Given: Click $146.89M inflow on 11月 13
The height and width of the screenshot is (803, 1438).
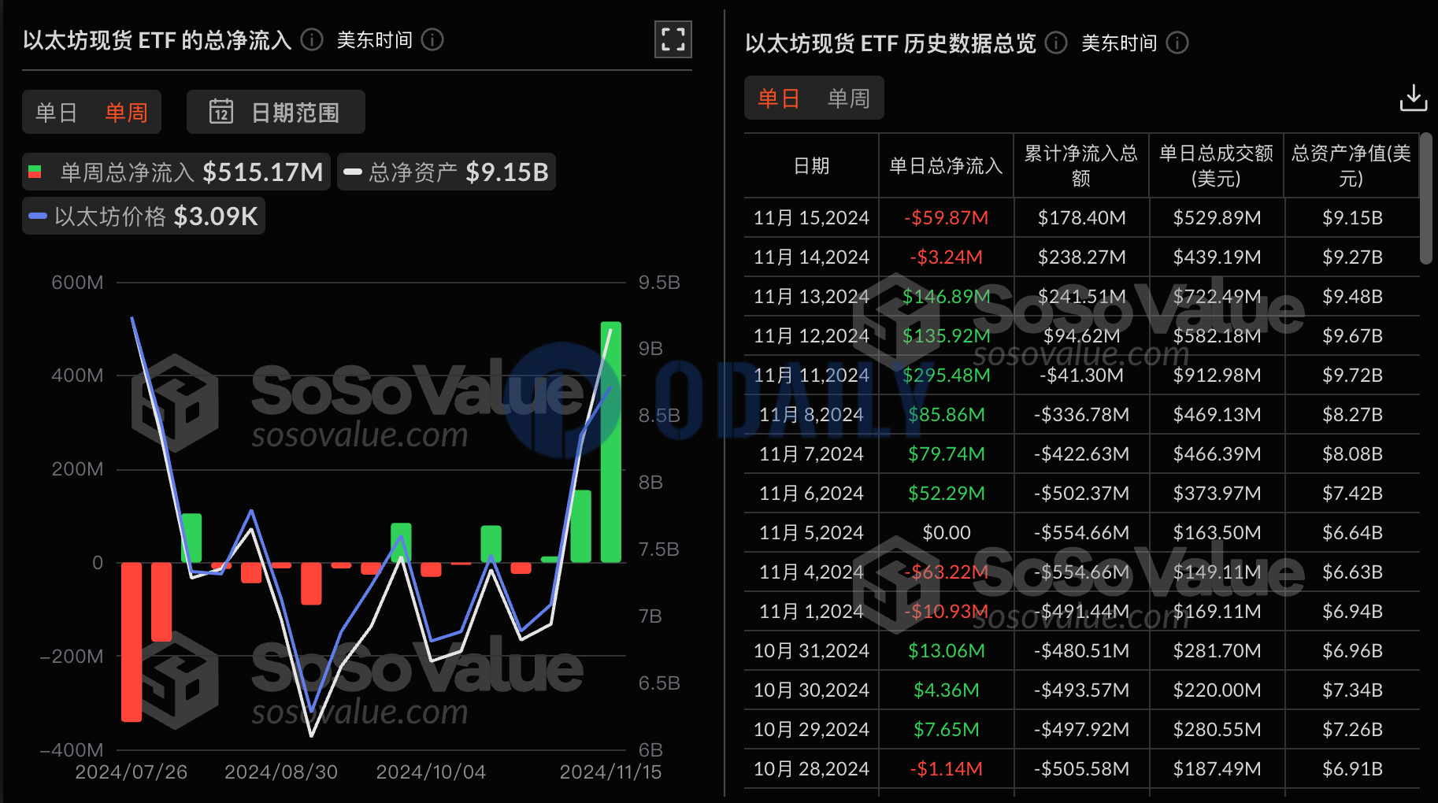Looking at the screenshot, I should (947, 296).
